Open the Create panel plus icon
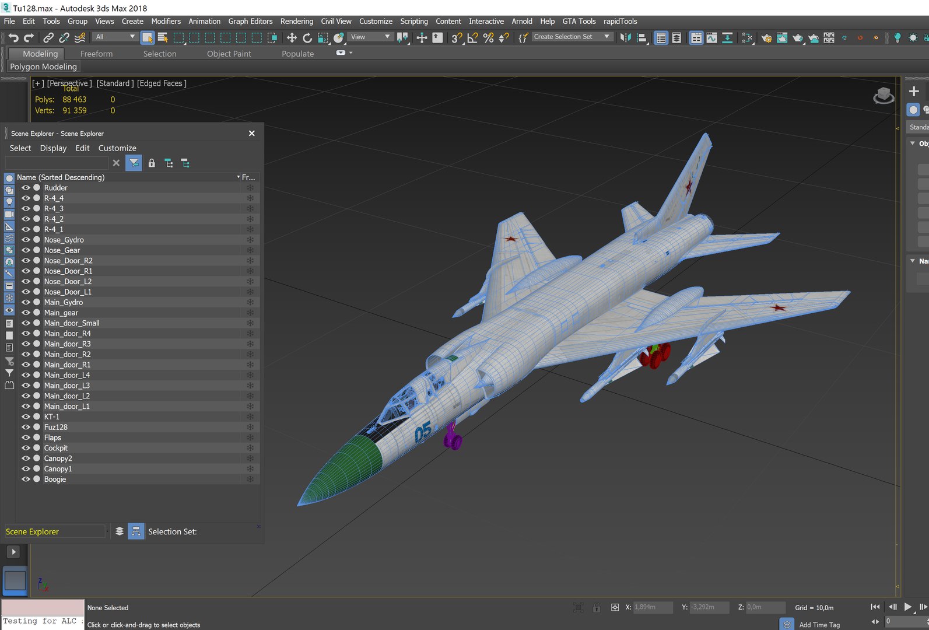929x630 pixels. tap(914, 91)
